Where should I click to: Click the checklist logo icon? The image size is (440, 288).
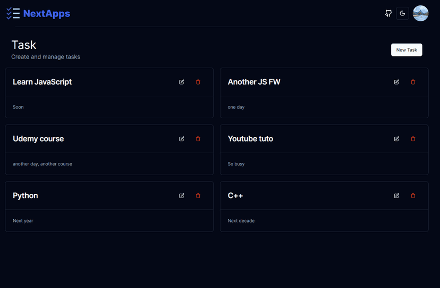[x=13, y=13]
